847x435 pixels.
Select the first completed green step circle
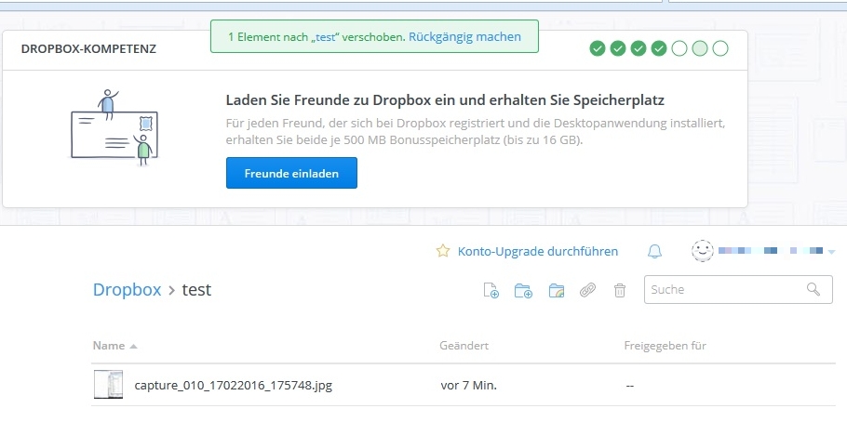(x=598, y=48)
